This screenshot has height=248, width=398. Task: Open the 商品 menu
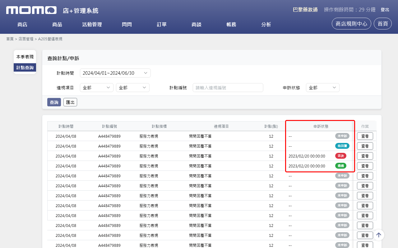click(57, 24)
